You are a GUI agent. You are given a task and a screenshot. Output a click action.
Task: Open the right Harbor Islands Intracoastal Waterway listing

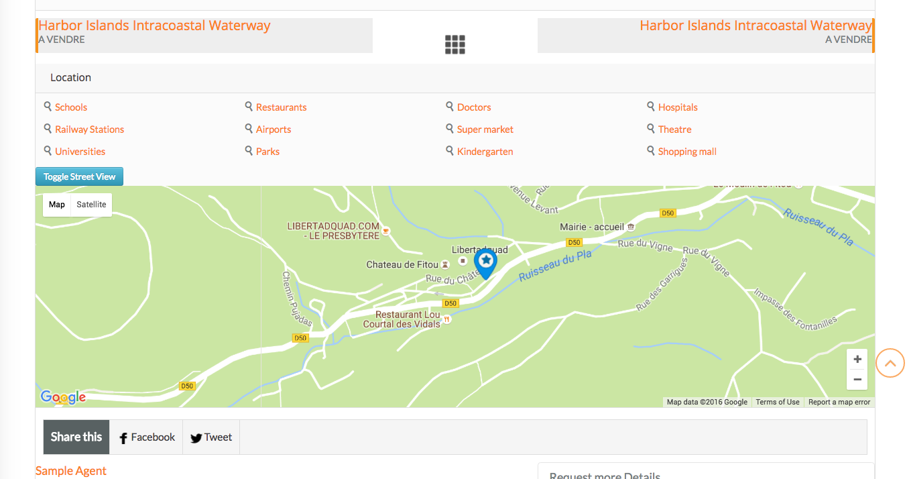pyautogui.click(x=755, y=25)
